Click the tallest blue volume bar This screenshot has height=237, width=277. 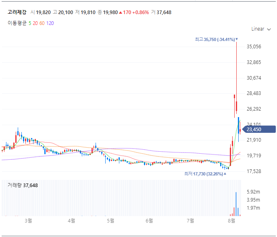point(236,204)
